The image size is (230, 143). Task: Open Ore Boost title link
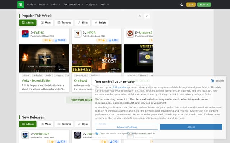(x=80, y=80)
